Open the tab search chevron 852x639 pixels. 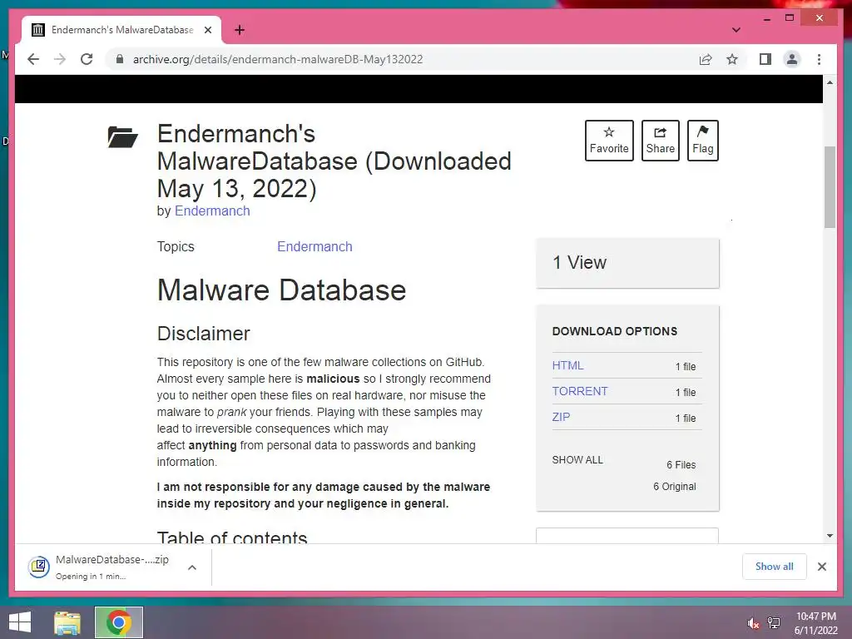point(736,30)
